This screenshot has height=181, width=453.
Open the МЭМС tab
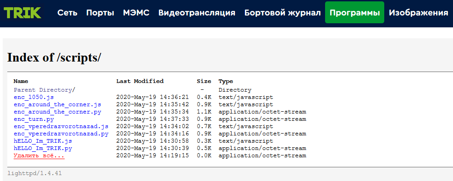pyautogui.click(x=137, y=13)
